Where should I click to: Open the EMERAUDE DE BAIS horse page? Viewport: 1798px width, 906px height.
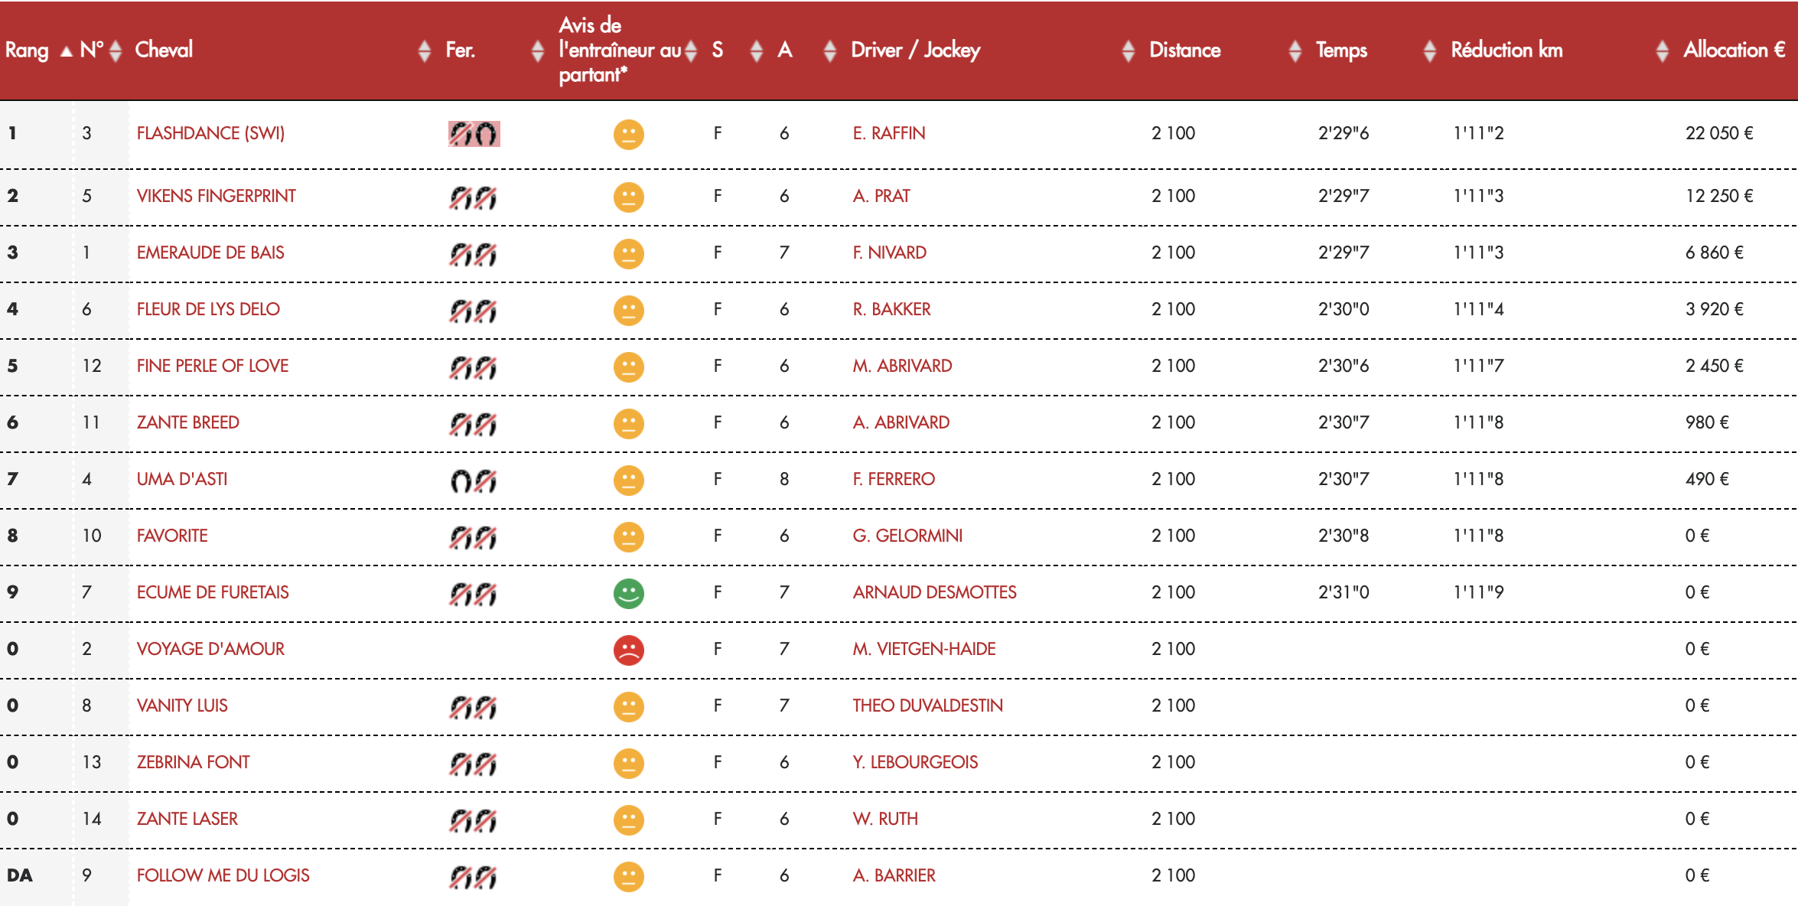210,253
